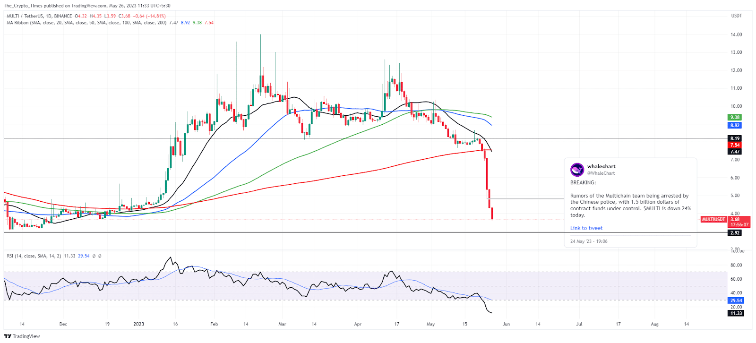The width and height of the screenshot is (756, 343).
Task: Click the Dec label on time axis
Action: click(x=63, y=324)
